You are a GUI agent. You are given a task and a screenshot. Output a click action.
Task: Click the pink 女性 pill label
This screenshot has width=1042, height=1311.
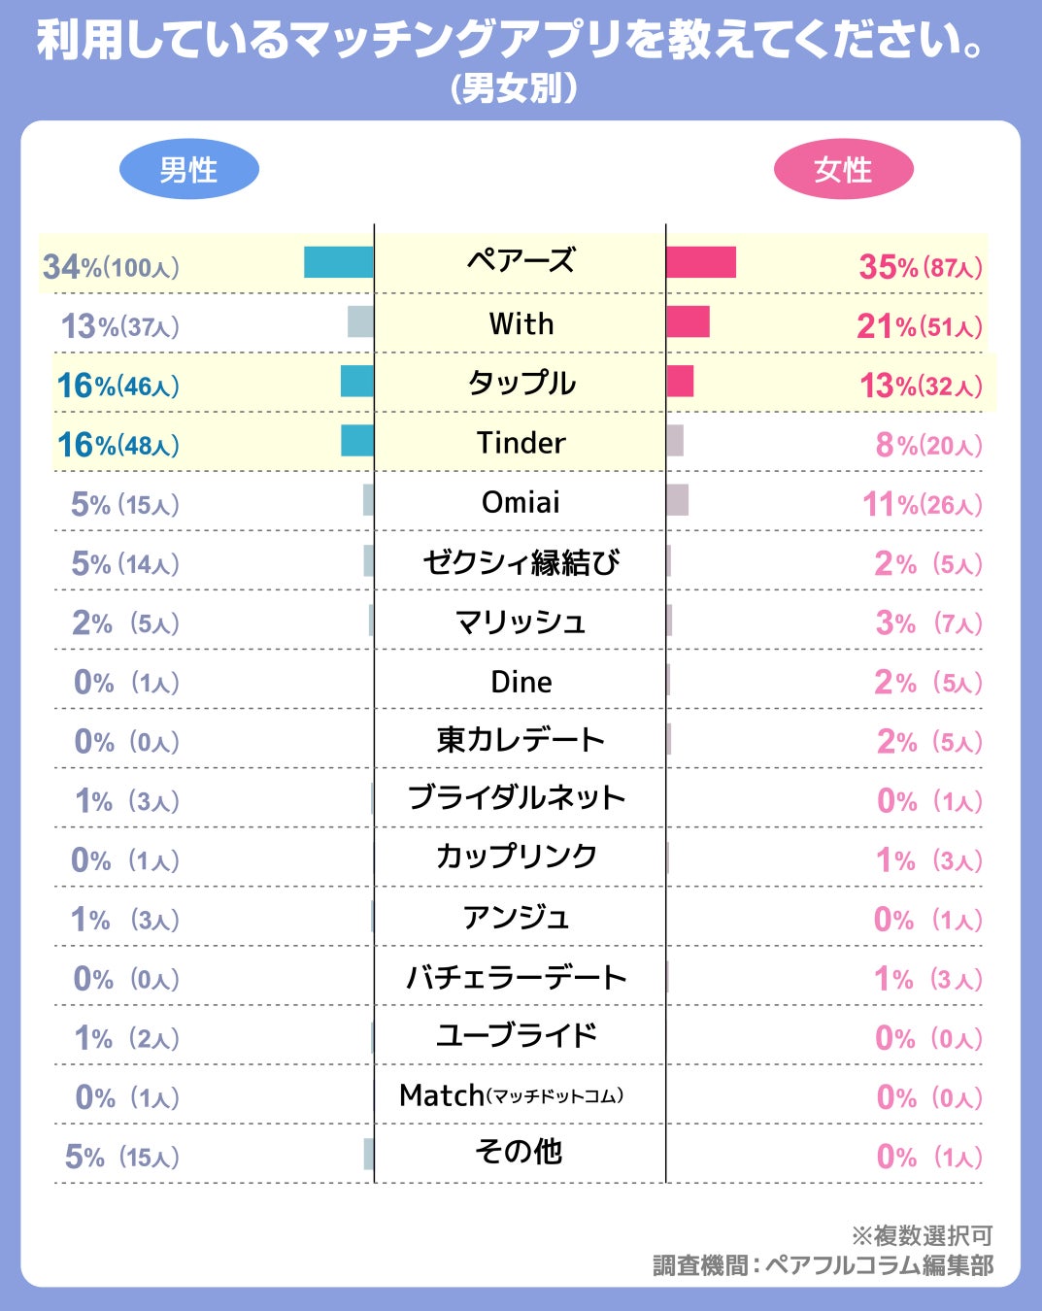pos(843,170)
